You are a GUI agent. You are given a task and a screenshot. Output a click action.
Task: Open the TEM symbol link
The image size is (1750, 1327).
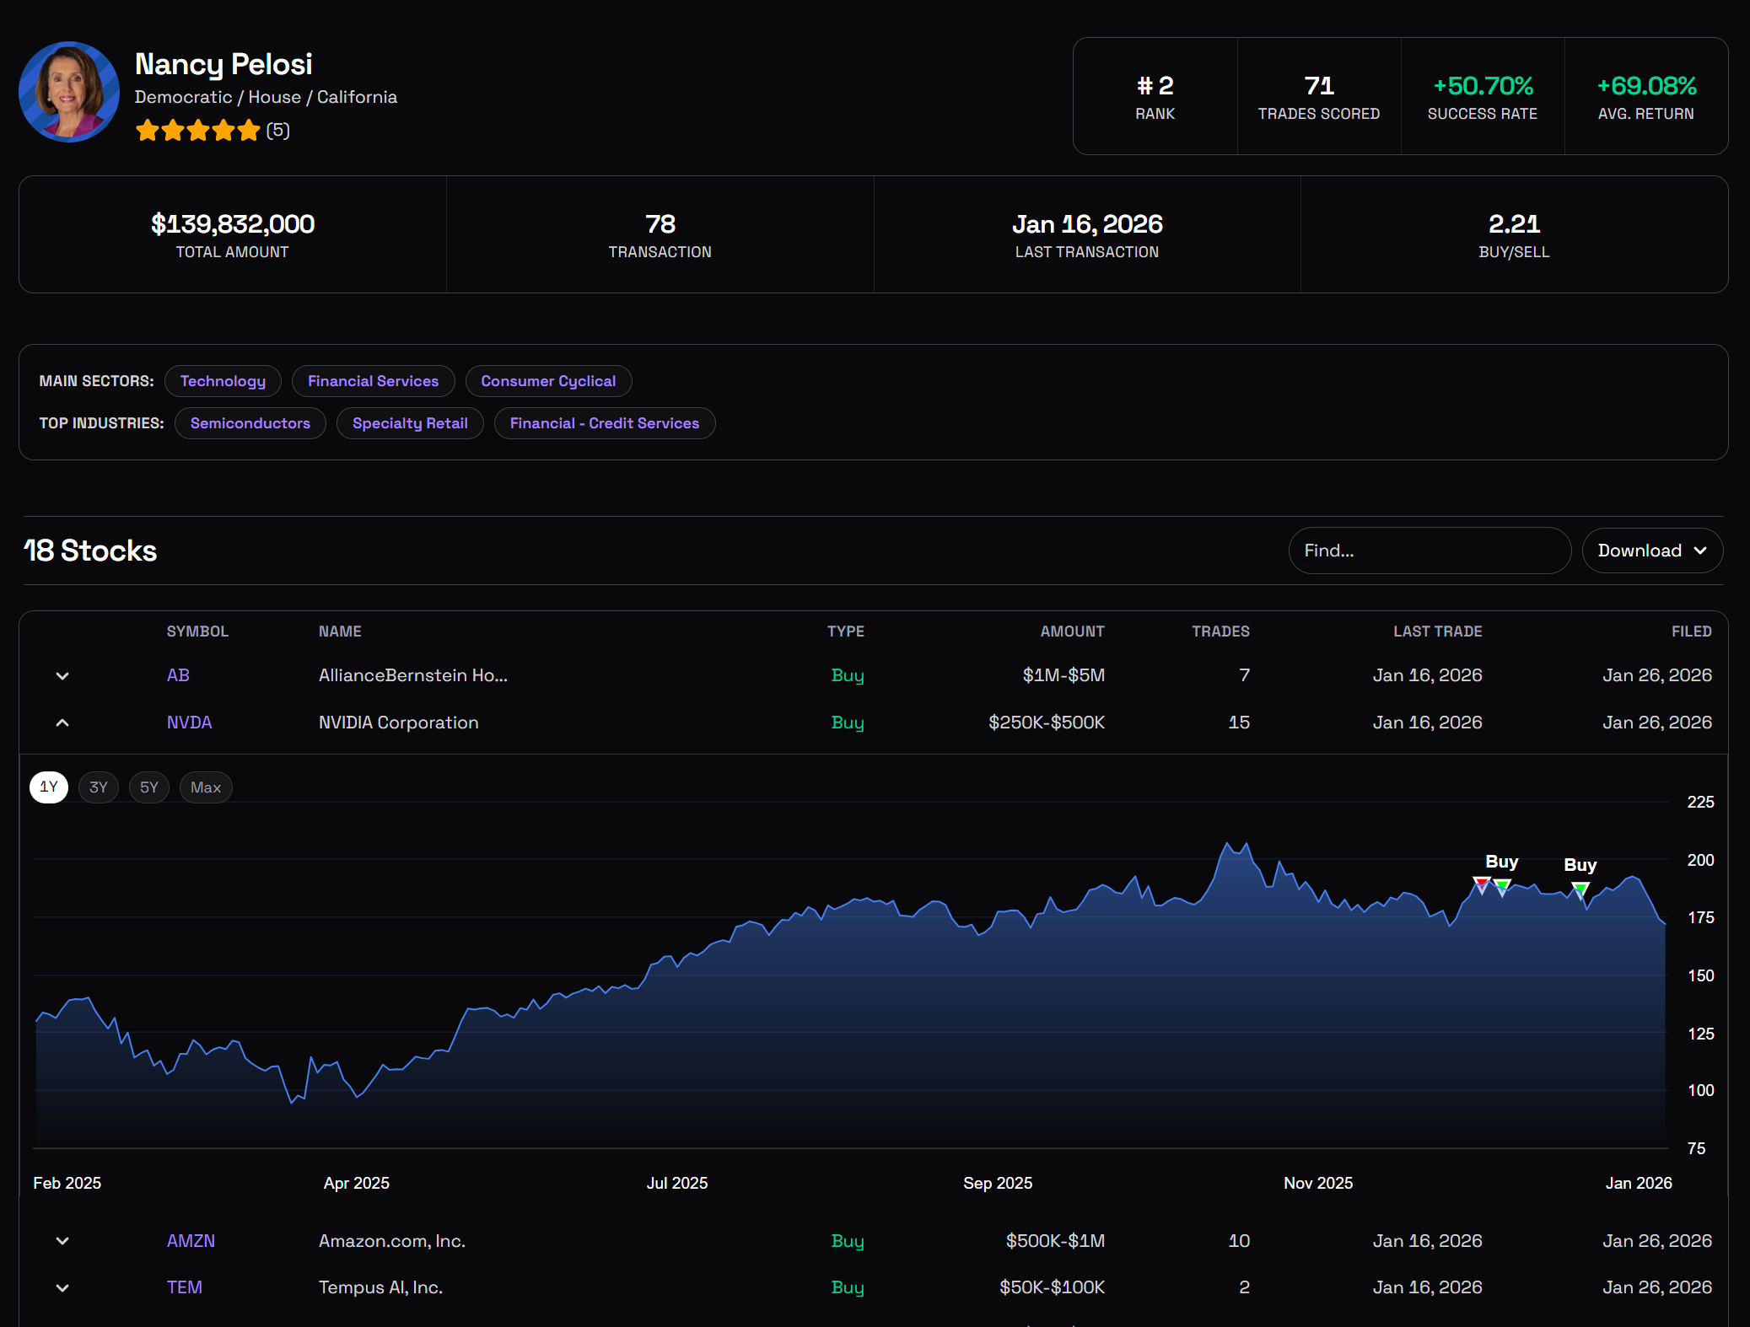tap(184, 1287)
